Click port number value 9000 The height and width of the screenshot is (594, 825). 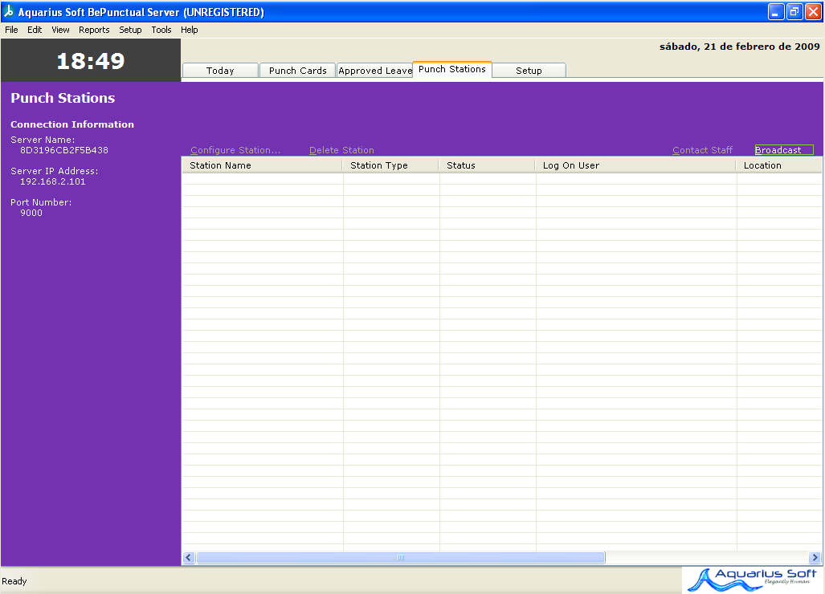click(x=31, y=213)
